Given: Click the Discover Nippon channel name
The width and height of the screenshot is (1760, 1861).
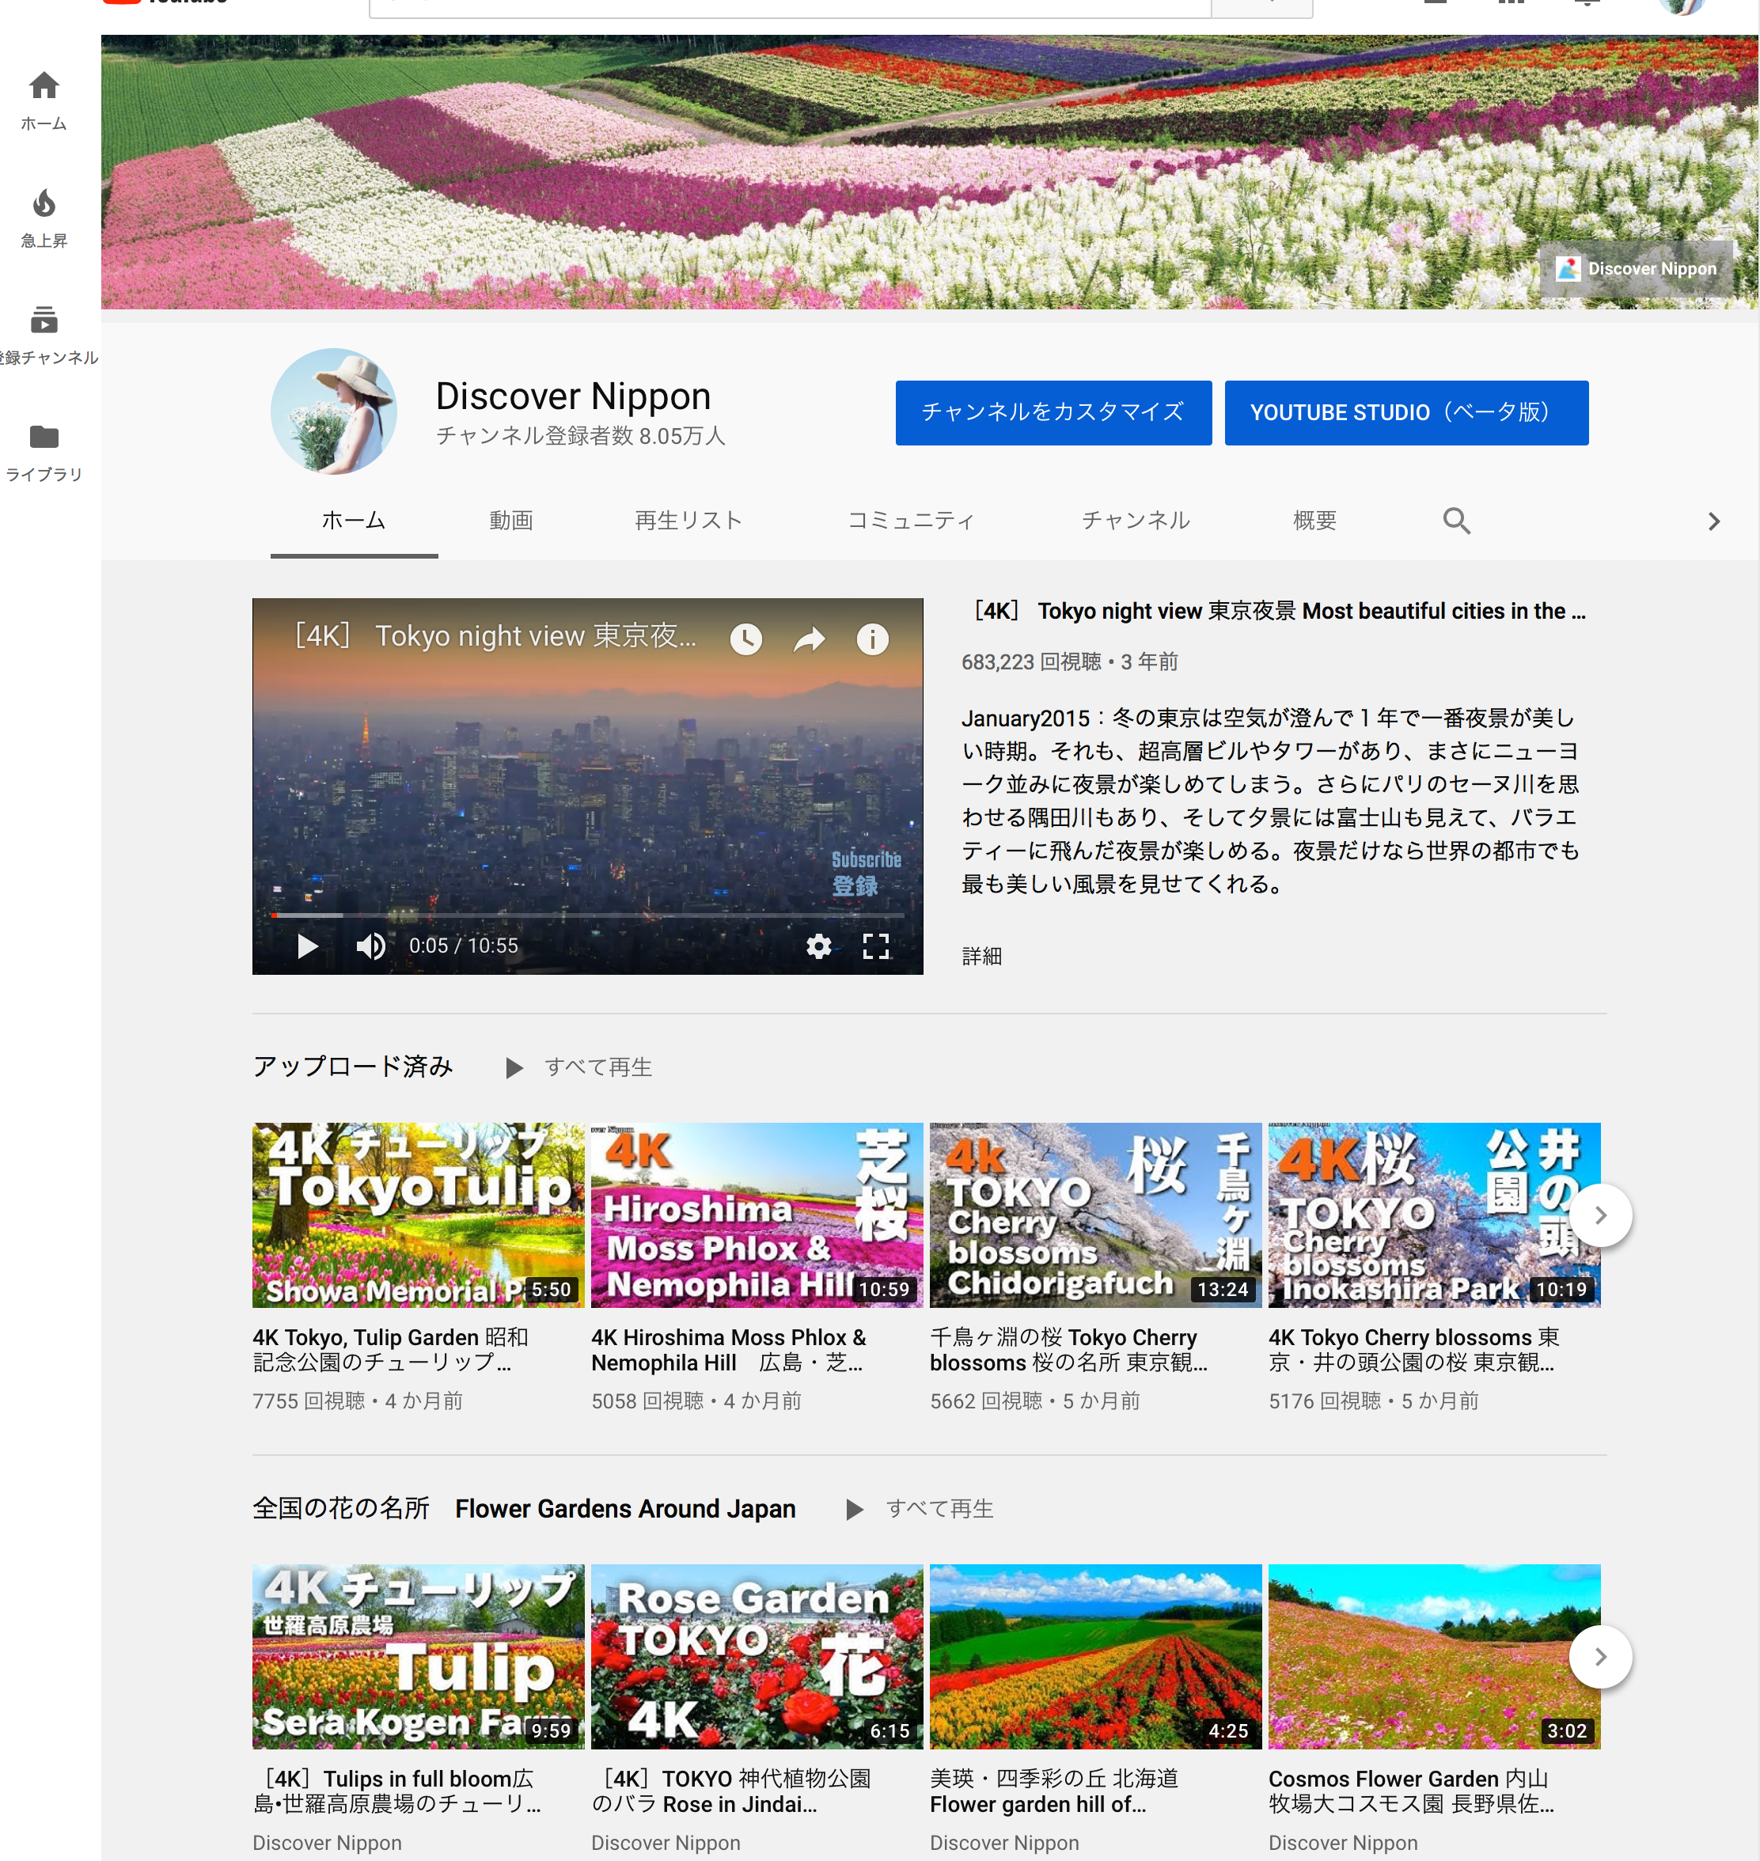Looking at the screenshot, I should [573, 396].
